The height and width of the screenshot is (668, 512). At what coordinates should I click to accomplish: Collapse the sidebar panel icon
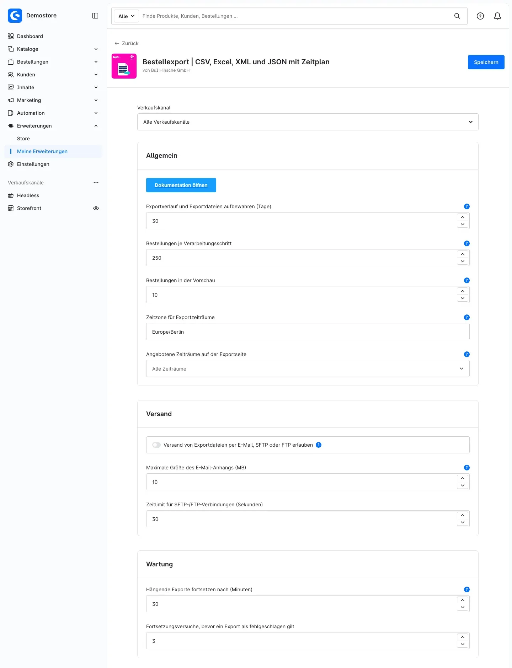coord(95,16)
